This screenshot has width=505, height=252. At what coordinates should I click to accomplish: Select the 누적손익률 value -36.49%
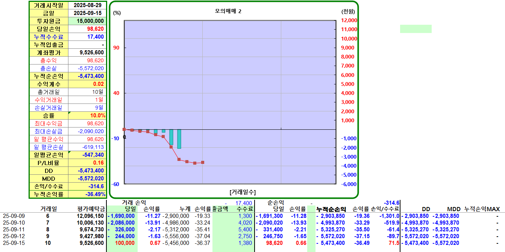87,194
